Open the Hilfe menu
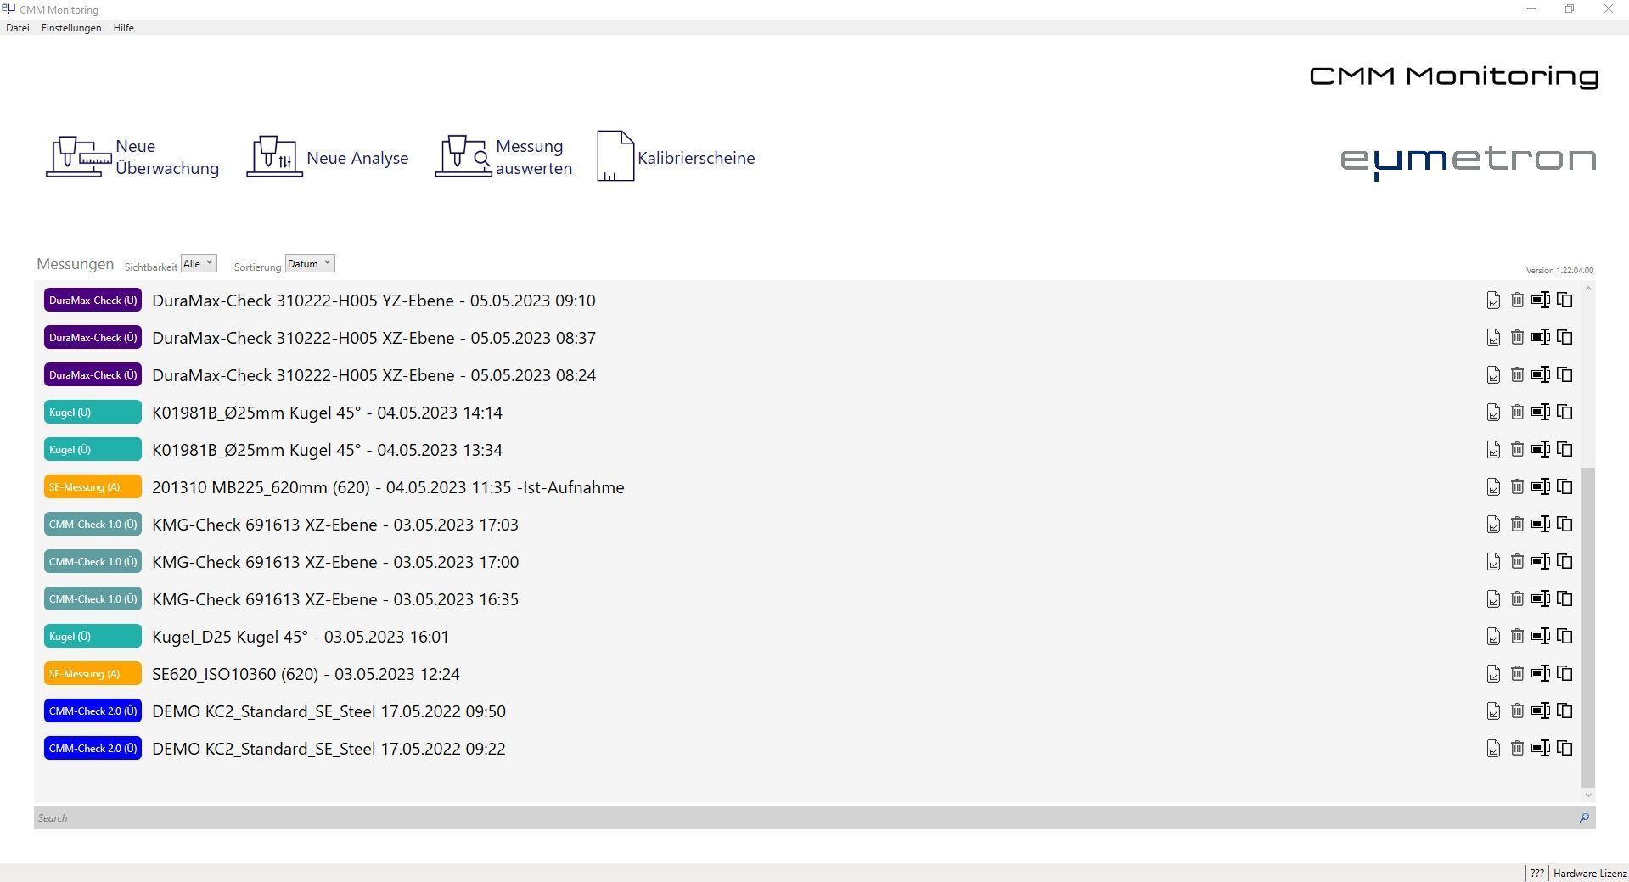Image resolution: width=1629 pixels, height=882 pixels. (x=124, y=28)
